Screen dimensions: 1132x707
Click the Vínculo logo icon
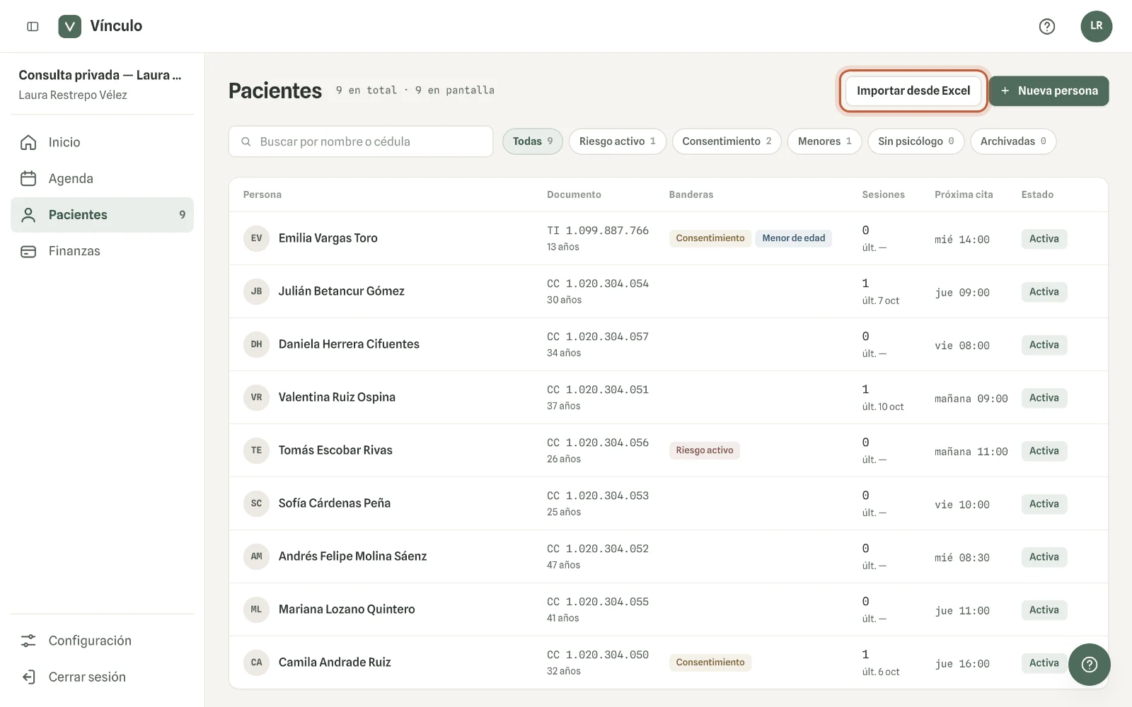(x=69, y=26)
